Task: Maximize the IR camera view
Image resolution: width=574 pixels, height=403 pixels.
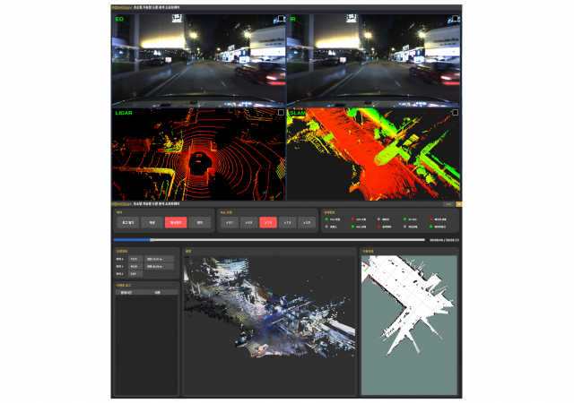Action: 456,17
